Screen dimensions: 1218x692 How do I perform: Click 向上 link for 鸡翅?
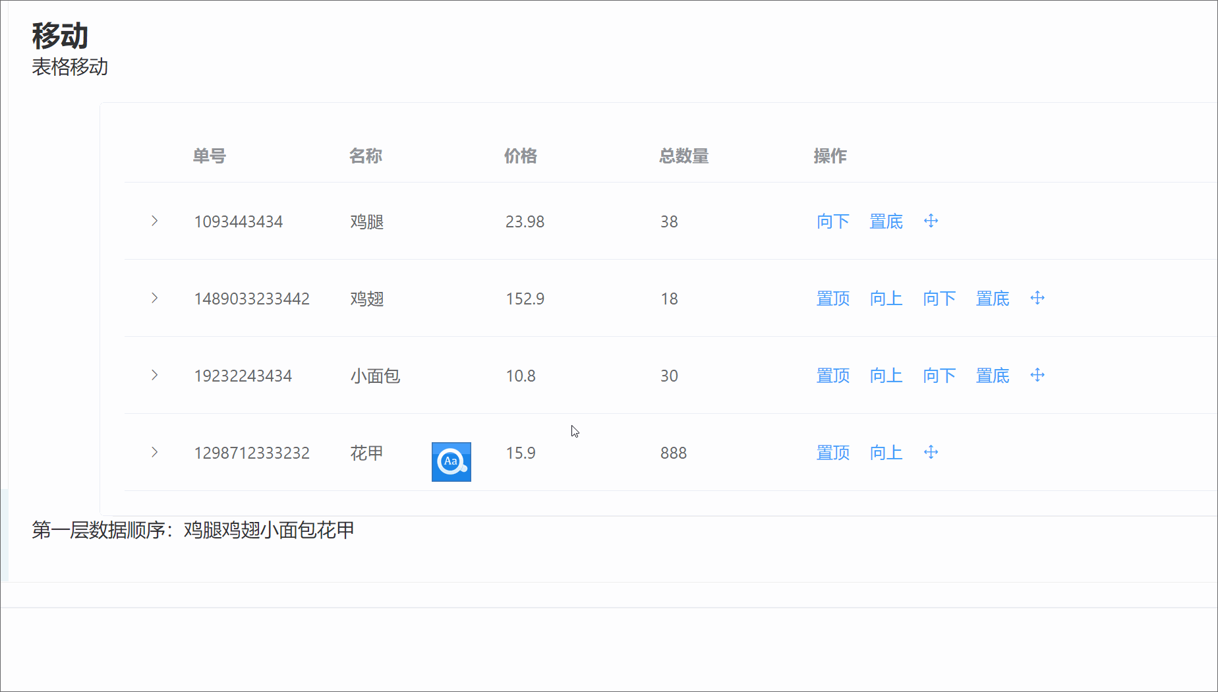pyautogui.click(x=885, y=298)
